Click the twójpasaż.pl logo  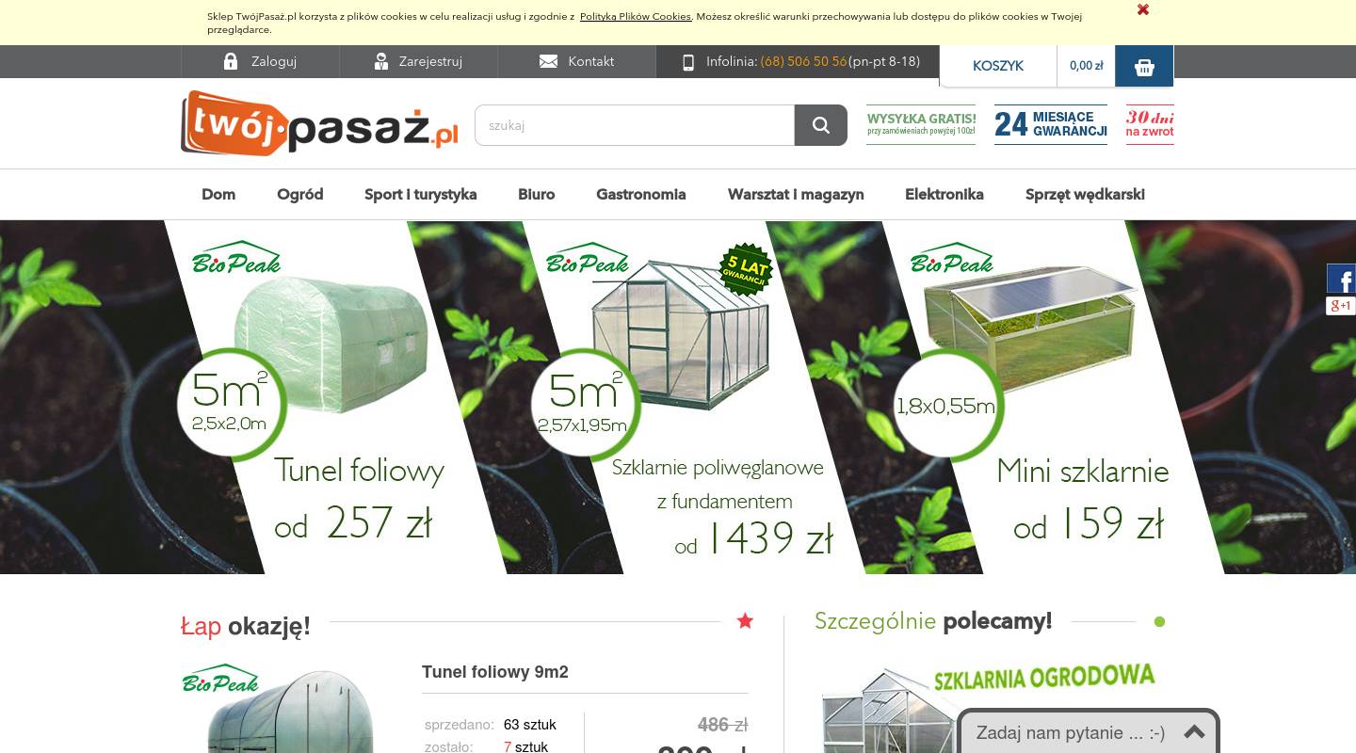[x=319, y=123]
